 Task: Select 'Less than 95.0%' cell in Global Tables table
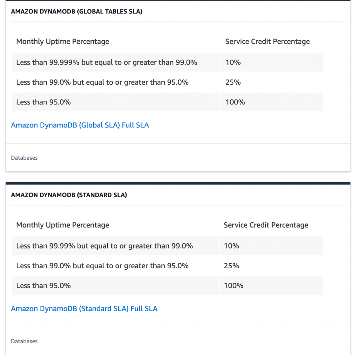point(44,102)
